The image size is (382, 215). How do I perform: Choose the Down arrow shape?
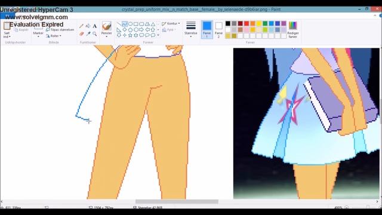(119, 35)
